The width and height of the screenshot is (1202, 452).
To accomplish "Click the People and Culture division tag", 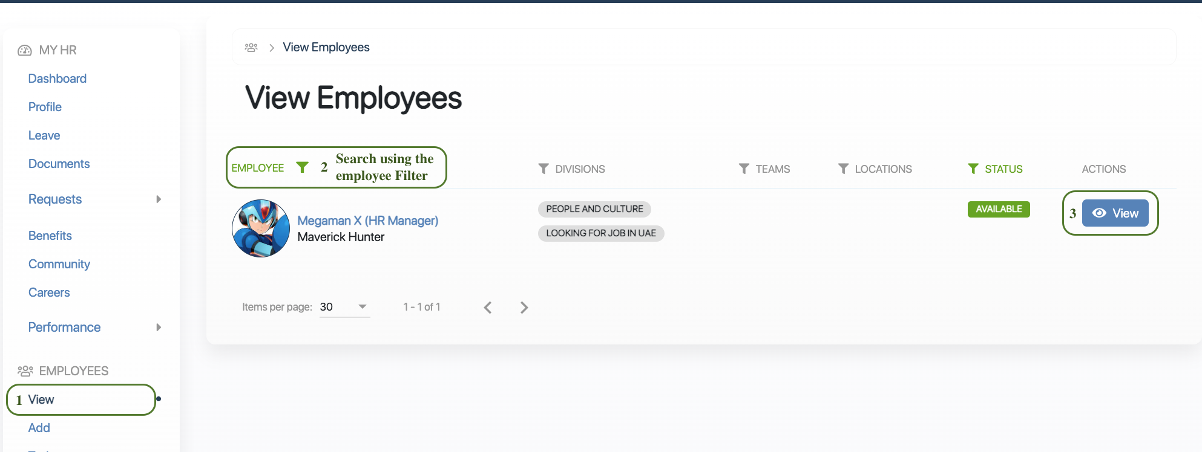I will coord(594,209).
